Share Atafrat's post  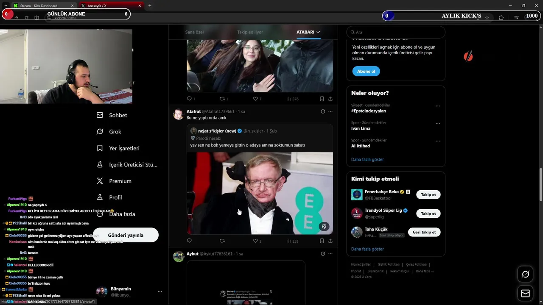pos(330,241)
